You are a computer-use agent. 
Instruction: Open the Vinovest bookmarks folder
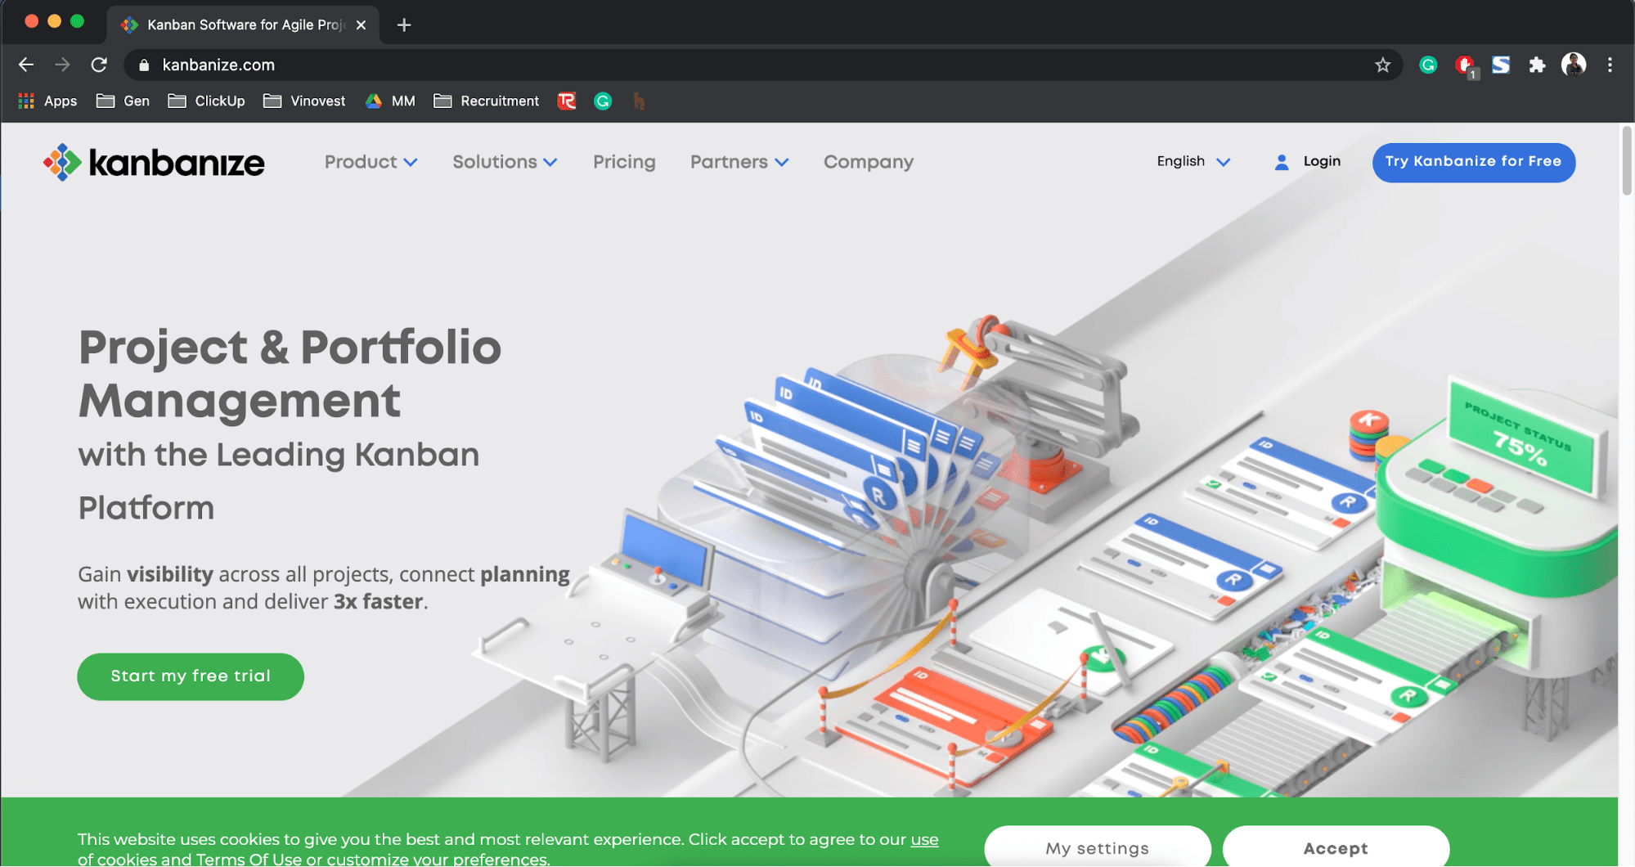(304, 101)
